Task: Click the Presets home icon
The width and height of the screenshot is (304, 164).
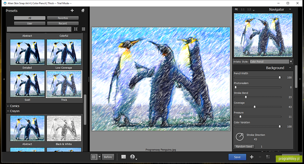Action: (x=83, y=10)
